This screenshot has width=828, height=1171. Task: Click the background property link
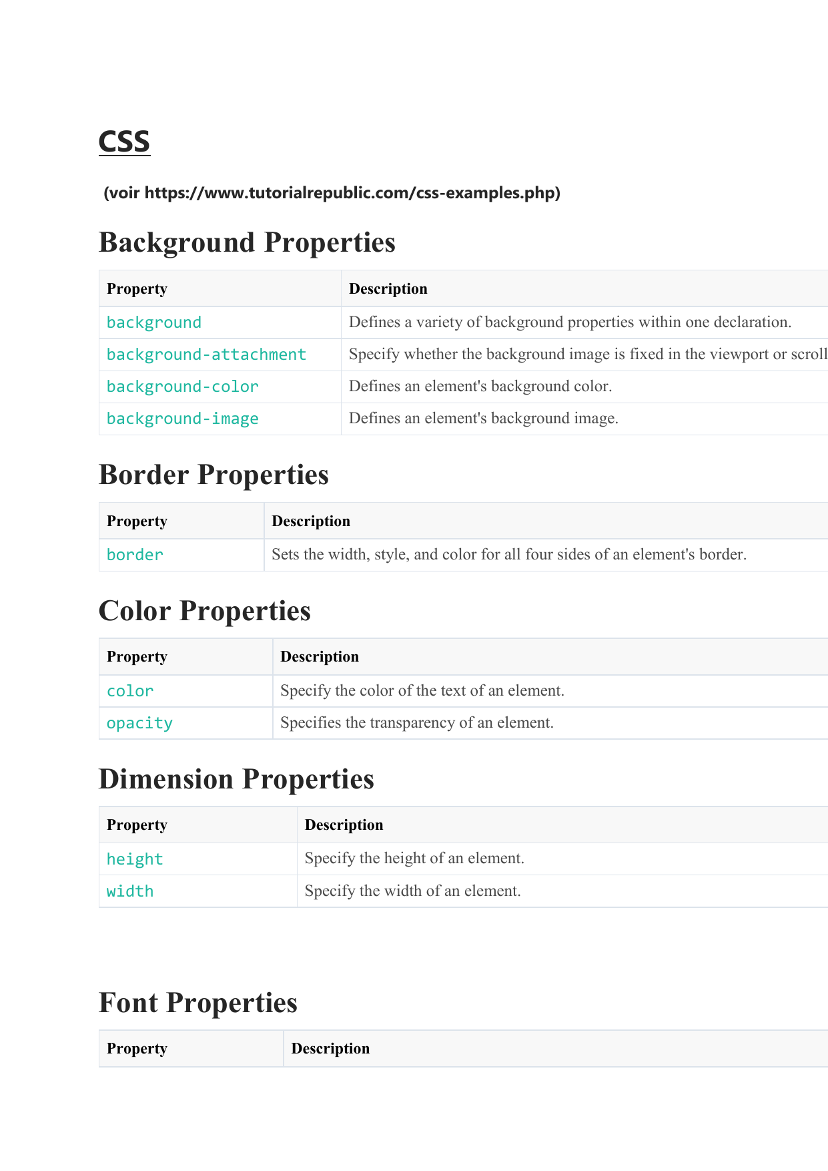(x=154, y=322)
